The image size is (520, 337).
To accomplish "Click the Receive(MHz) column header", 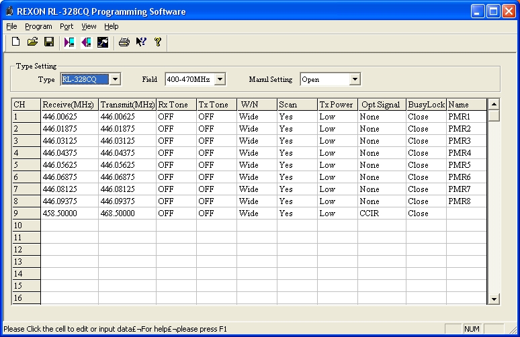I will [69, 104].
